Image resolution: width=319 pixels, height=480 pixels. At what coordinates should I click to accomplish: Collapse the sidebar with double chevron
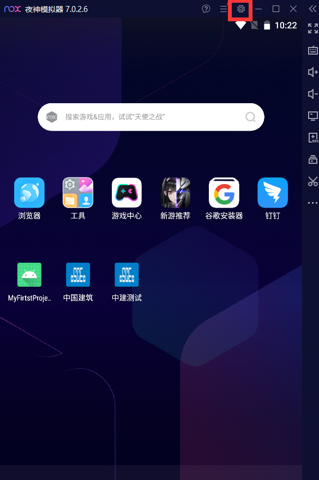coord(312,9)
